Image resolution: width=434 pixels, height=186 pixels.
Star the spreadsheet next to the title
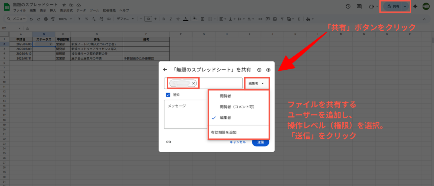click(64, 5)
